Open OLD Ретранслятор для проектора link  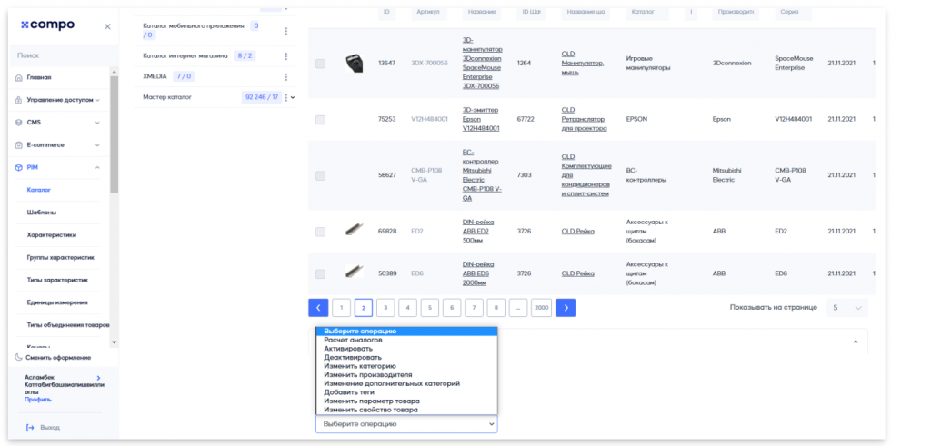click(585, 119)
